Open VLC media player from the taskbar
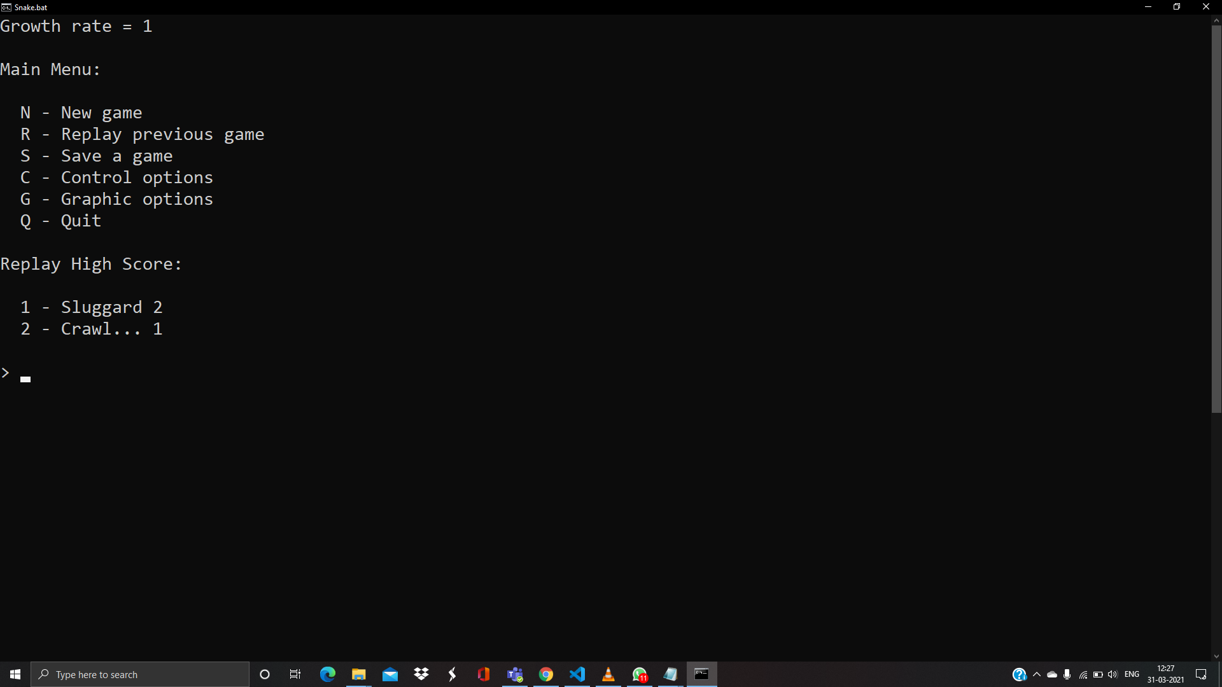The width and height of the screenshot is (1222, 687). [608, 674]
